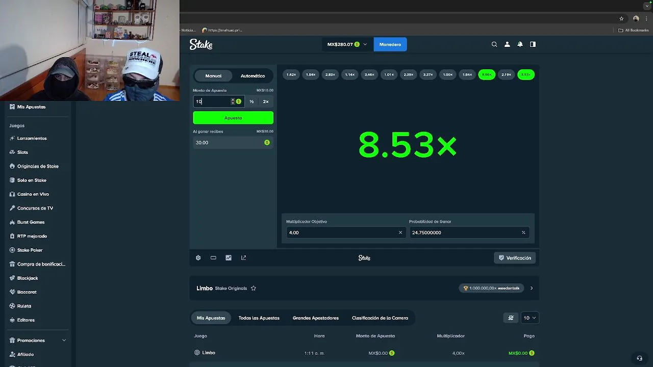Open Solo en Stake in sidebar
This screenshot has width=653, height=367.
pos(32,180)
